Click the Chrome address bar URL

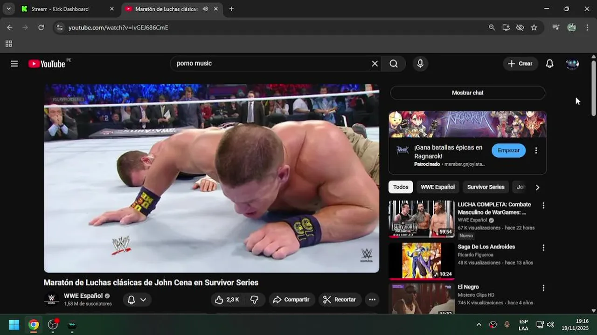(x=118, y=27)
